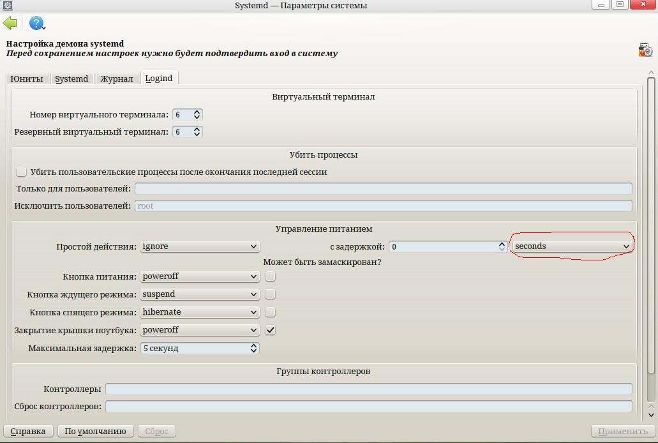Open the Журнал tab
The height and width of the screenshot is (443, 658).
pos(117,79)
